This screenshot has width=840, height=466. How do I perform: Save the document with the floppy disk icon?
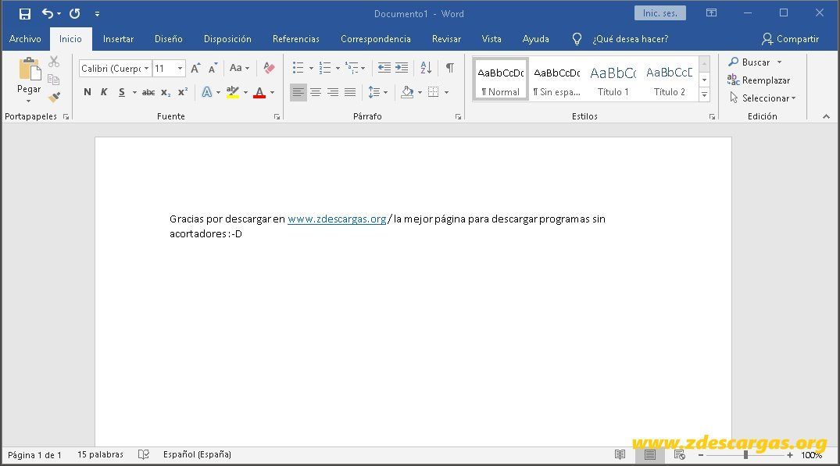(x=25, y=13)
